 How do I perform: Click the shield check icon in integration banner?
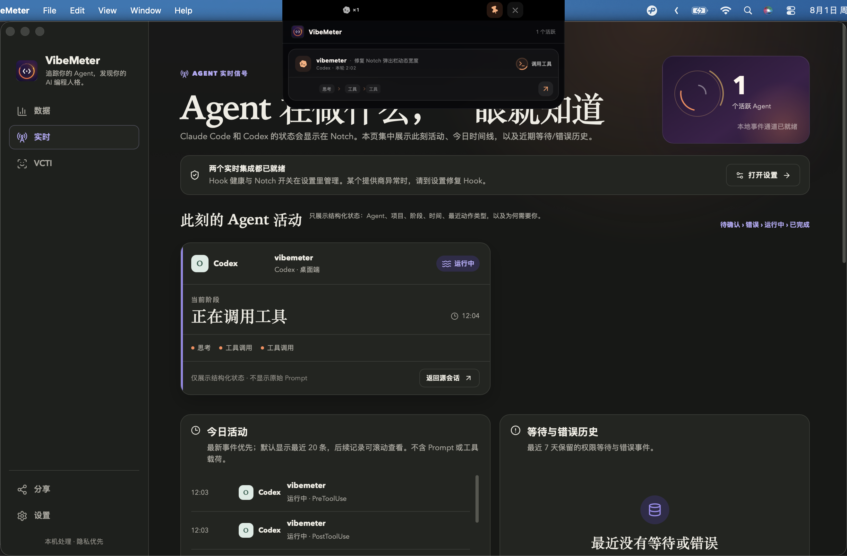(x=195, y=175)
